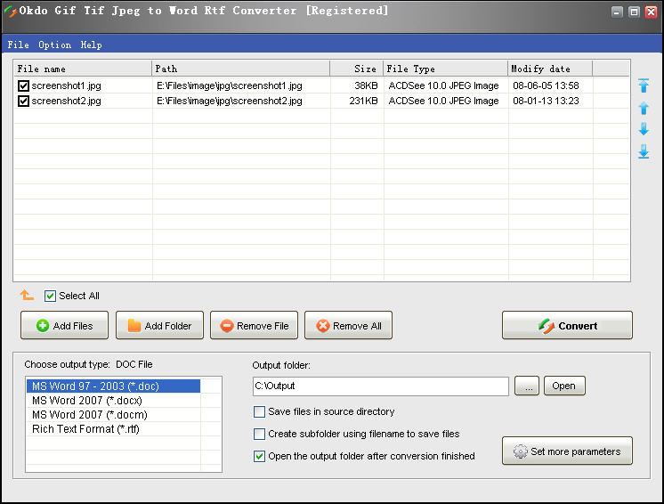Viewport: 664px width, 504px height.
Task: Select the screenshot2.jpg file name
Action: [67, 101]
